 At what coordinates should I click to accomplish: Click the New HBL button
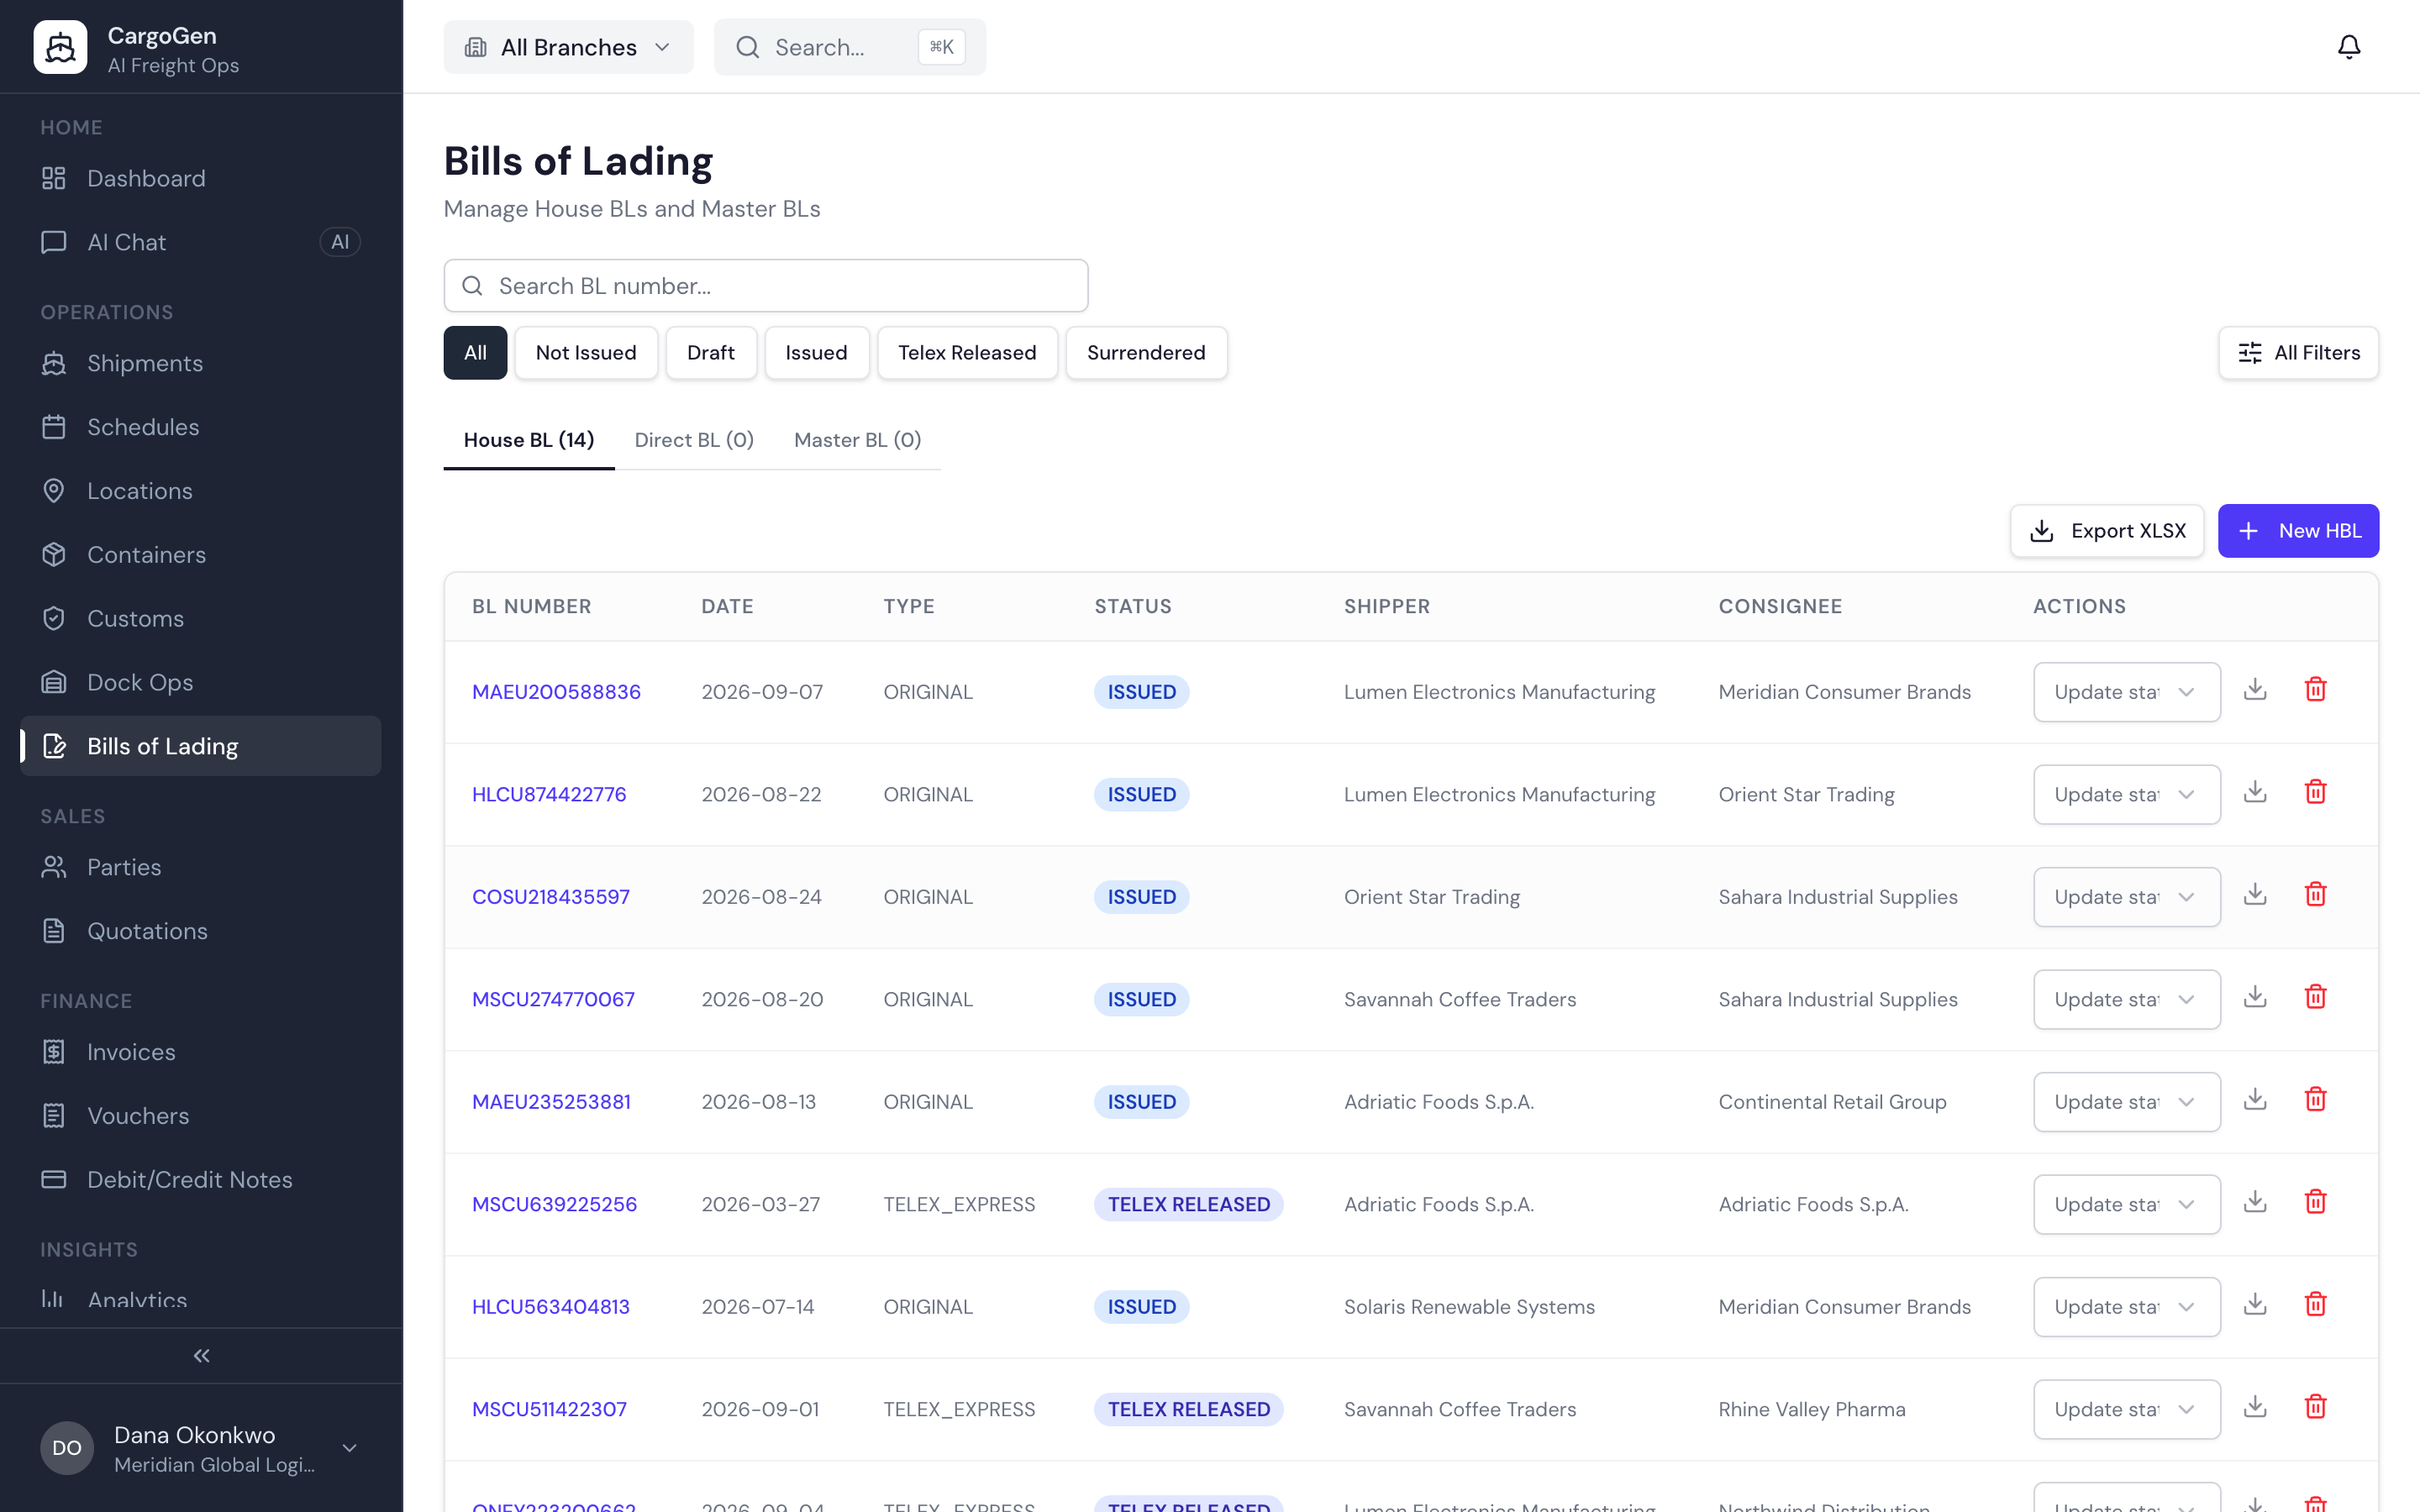click(2298, 531)
